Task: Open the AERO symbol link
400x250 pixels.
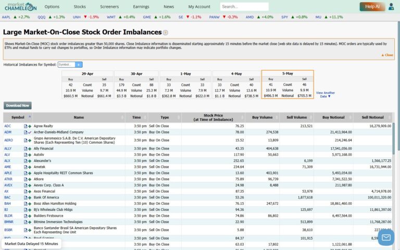Action: pyautogui.click(x=8, y=140)
